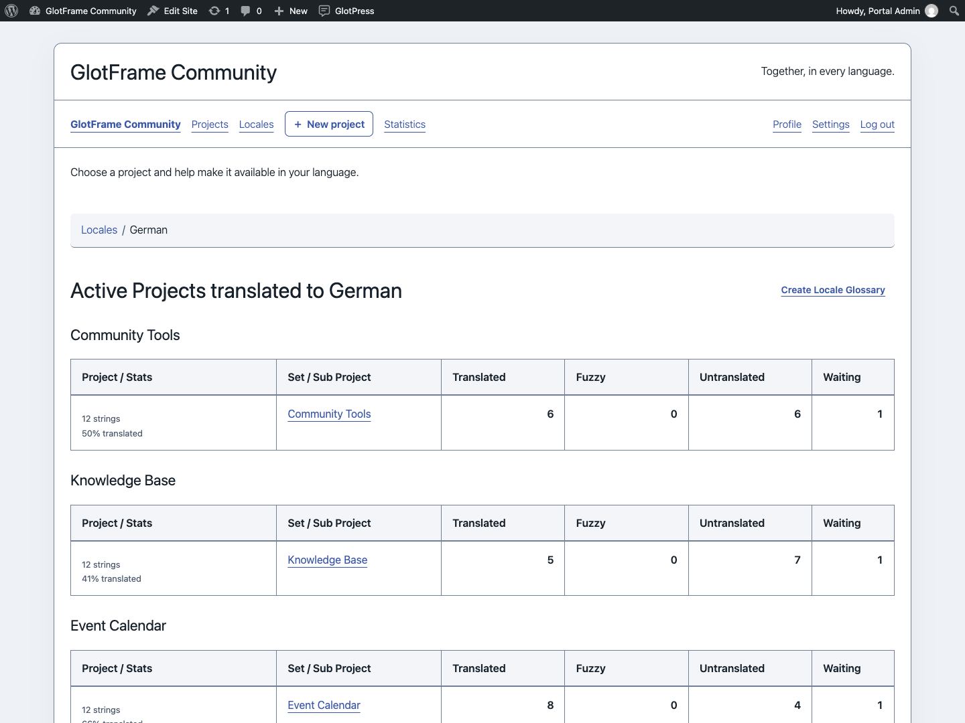Open the Knowledge Base translation set
965x723 pixels.
[328, 560]
